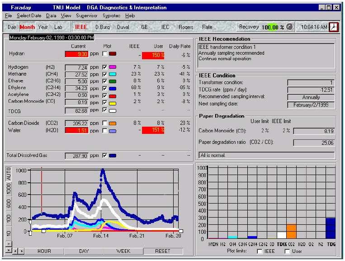Set chart time span to HOUR
The image size is (345, 261).
tap(44, 251)
